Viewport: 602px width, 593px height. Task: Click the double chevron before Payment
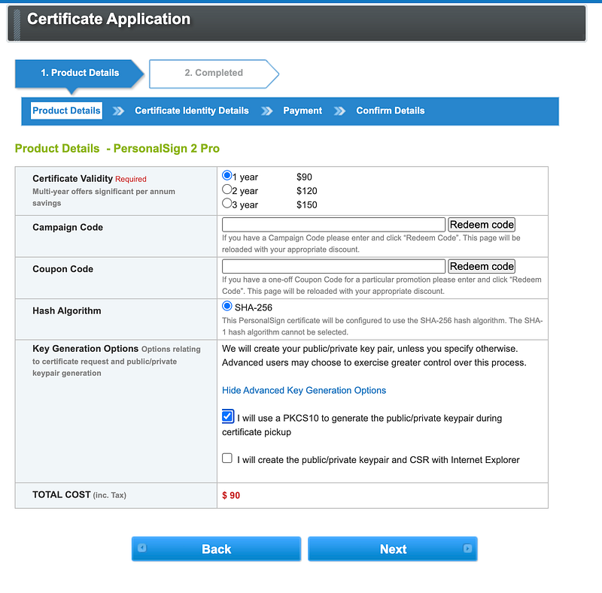tap(267, 111)
